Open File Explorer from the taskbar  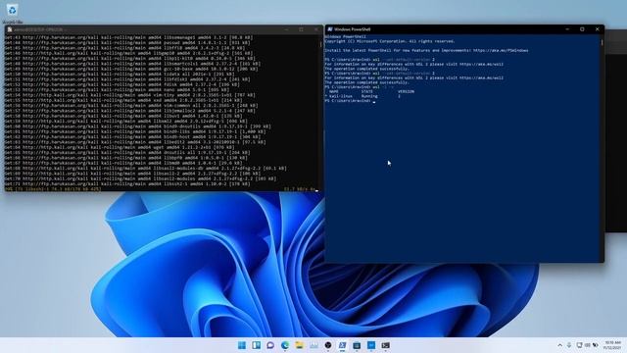300,345
